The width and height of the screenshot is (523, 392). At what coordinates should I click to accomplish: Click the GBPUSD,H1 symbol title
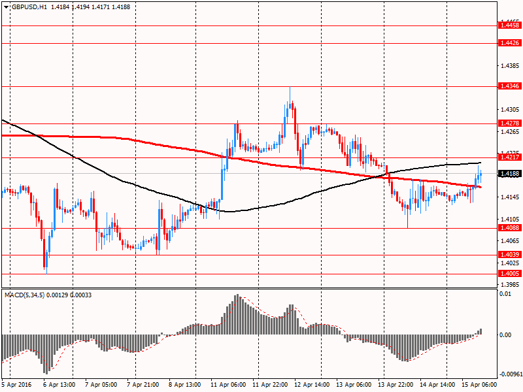29,7
